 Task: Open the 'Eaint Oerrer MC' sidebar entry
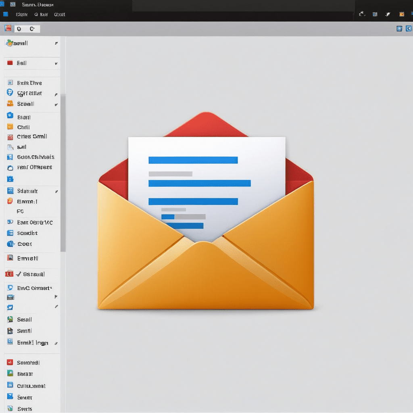35,222
